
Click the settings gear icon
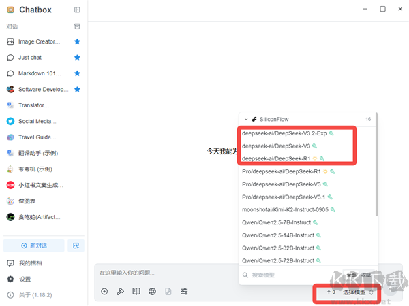click(10, 279)
